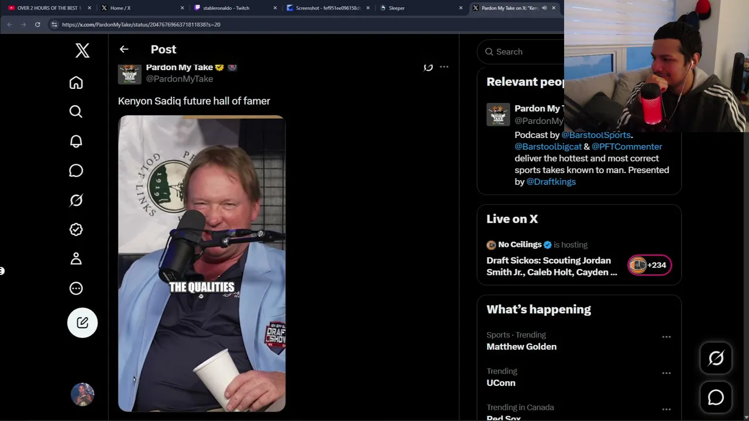Click the "Kenyon Sadiq future hall of famer" text
This screenshot has width=749, height=421.
pos(194,101)
